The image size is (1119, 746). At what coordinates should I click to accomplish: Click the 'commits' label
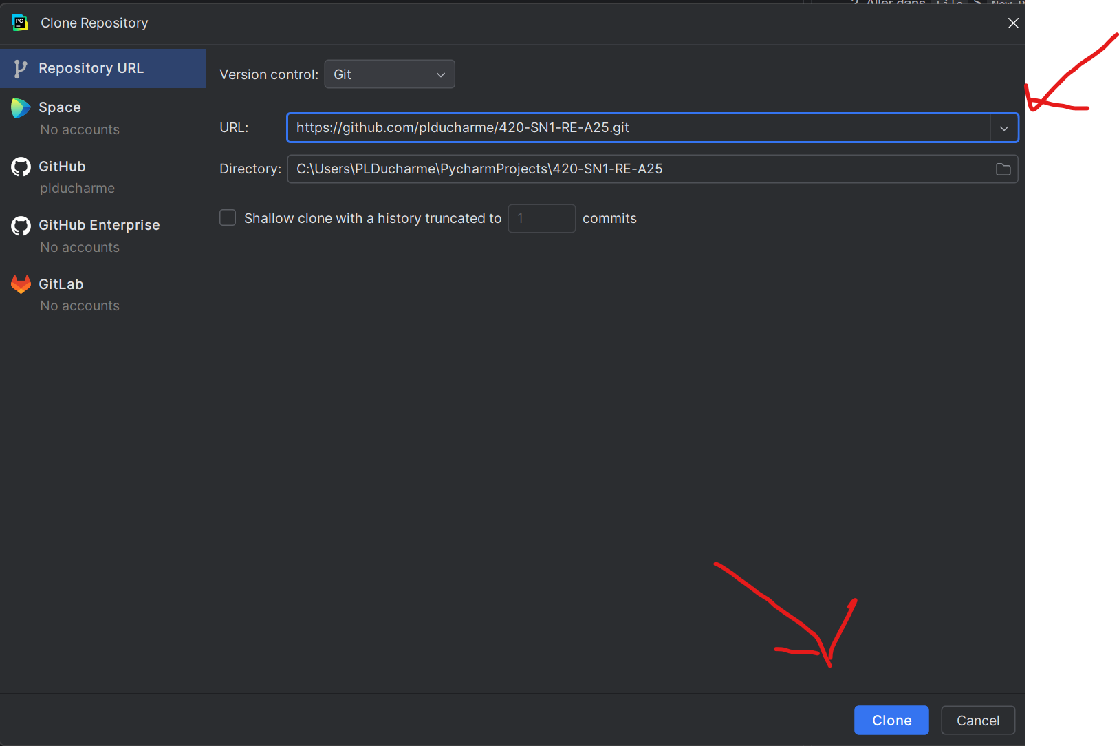(609, 218)
